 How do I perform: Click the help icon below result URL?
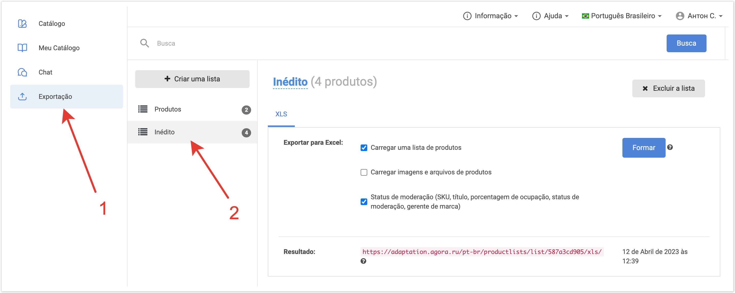click(x=363, y=261)
